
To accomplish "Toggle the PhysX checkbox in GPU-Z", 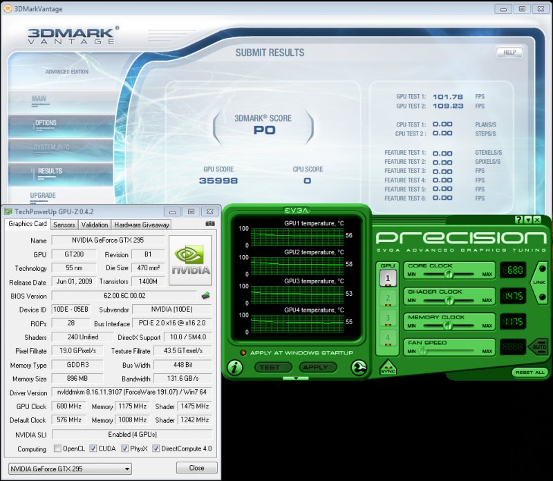I will point(124,449).
